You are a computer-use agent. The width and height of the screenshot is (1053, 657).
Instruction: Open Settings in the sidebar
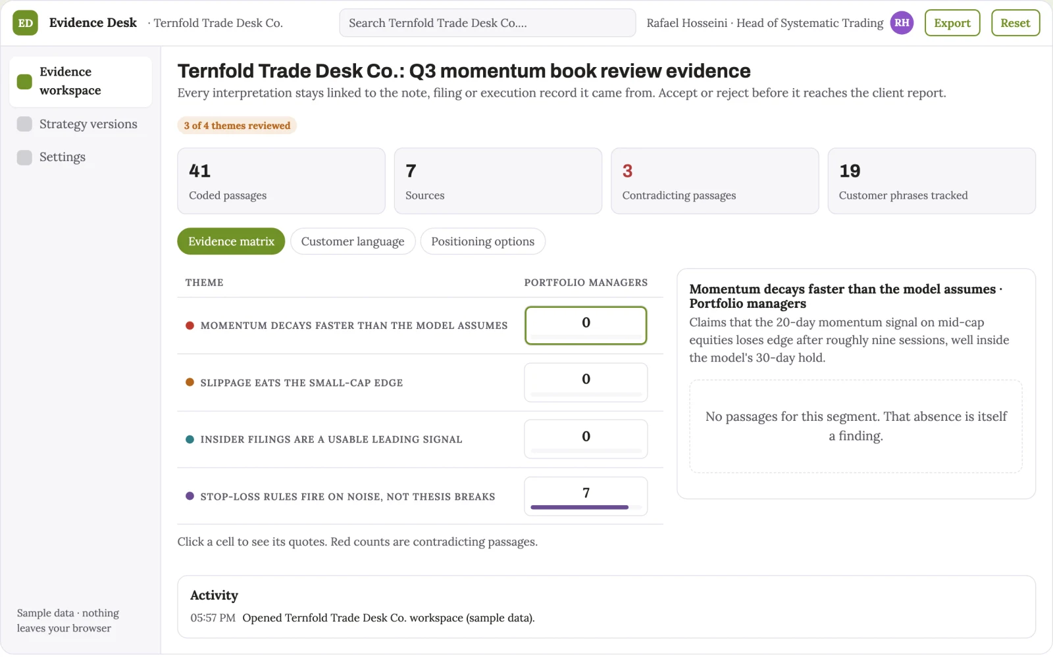[x=80, y=157]
